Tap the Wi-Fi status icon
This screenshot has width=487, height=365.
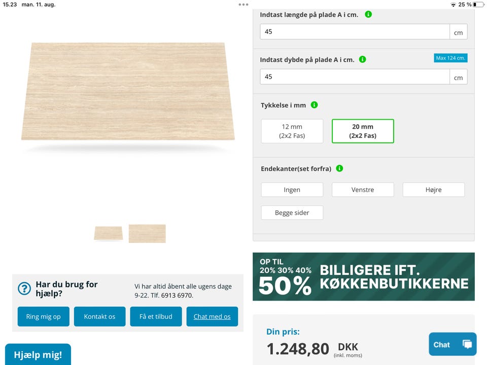click(x=453, y=5)
